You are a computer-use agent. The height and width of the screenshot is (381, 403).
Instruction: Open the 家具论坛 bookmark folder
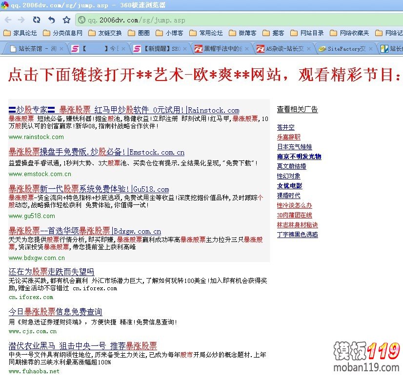pos(20,33)
